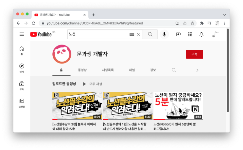
Task: Switch to the 재생목록 channel tab
Action: [x=108, y=70]
